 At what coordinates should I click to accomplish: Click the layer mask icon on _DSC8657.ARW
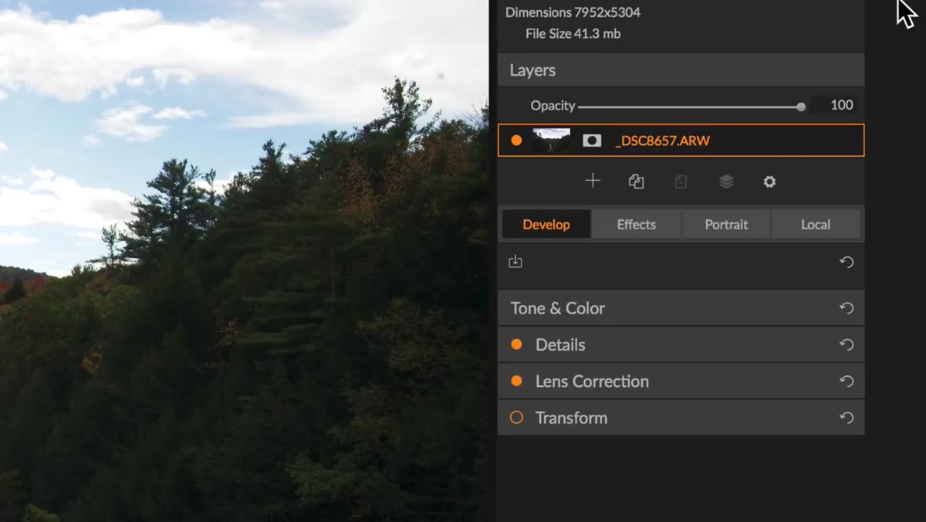[592, 141]
